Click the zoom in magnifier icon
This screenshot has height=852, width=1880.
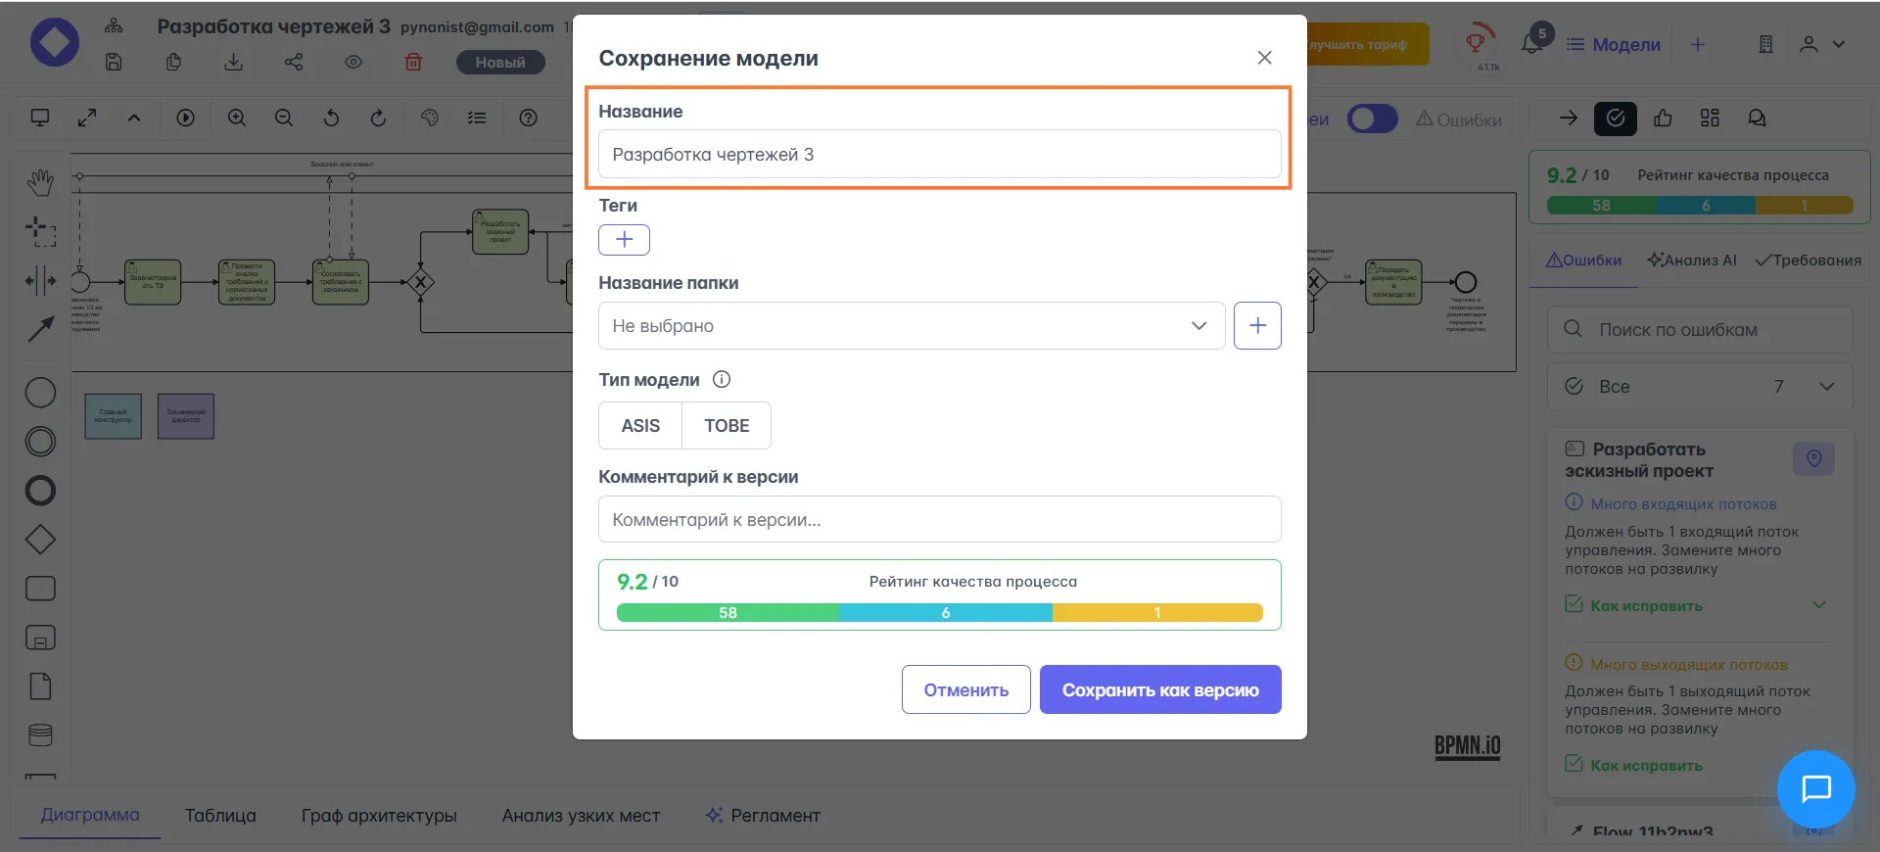237,118
